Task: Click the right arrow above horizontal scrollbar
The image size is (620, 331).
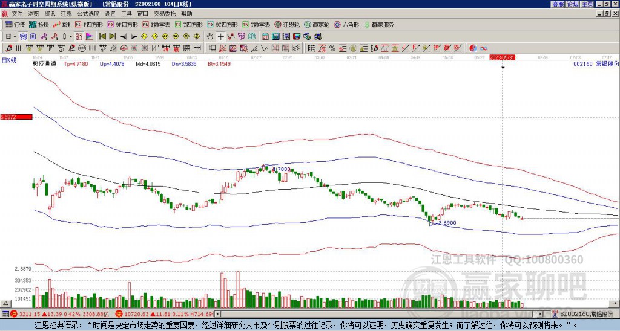Action: (615, 303)
